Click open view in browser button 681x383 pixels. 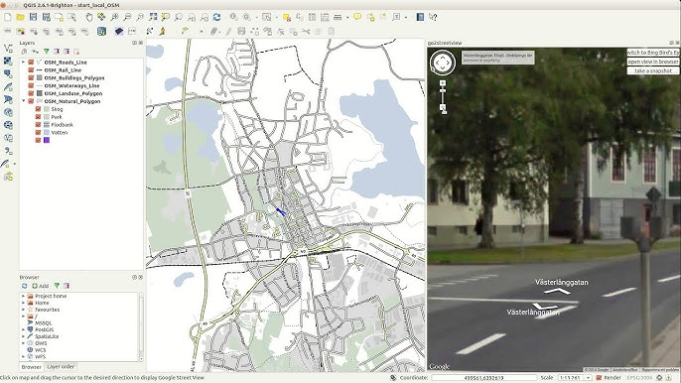click(653, 62)
